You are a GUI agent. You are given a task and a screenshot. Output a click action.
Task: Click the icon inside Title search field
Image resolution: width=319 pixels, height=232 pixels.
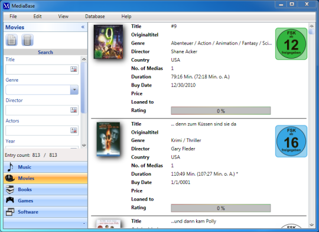pyautogui.click(x=74, y=69)
